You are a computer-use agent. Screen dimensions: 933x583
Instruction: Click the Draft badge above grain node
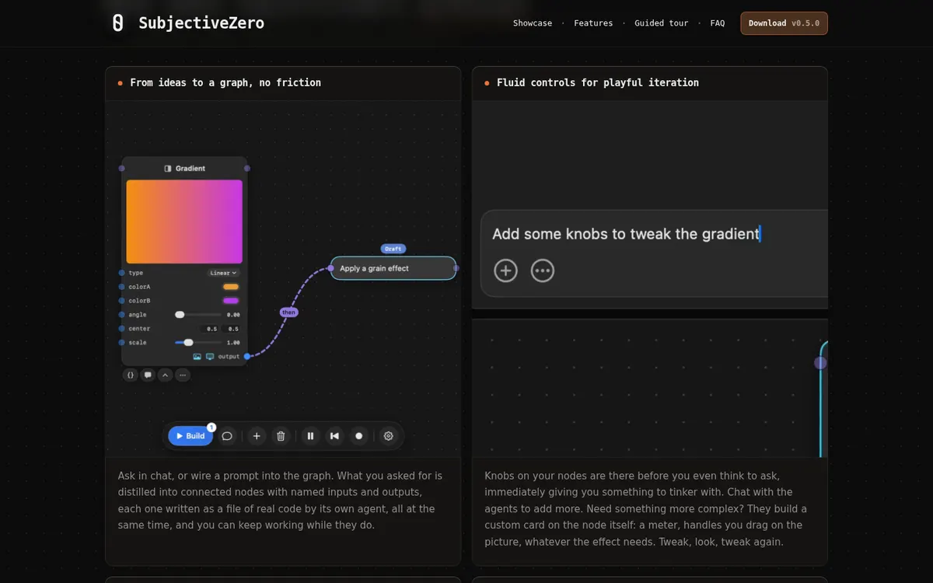[393, 249]
